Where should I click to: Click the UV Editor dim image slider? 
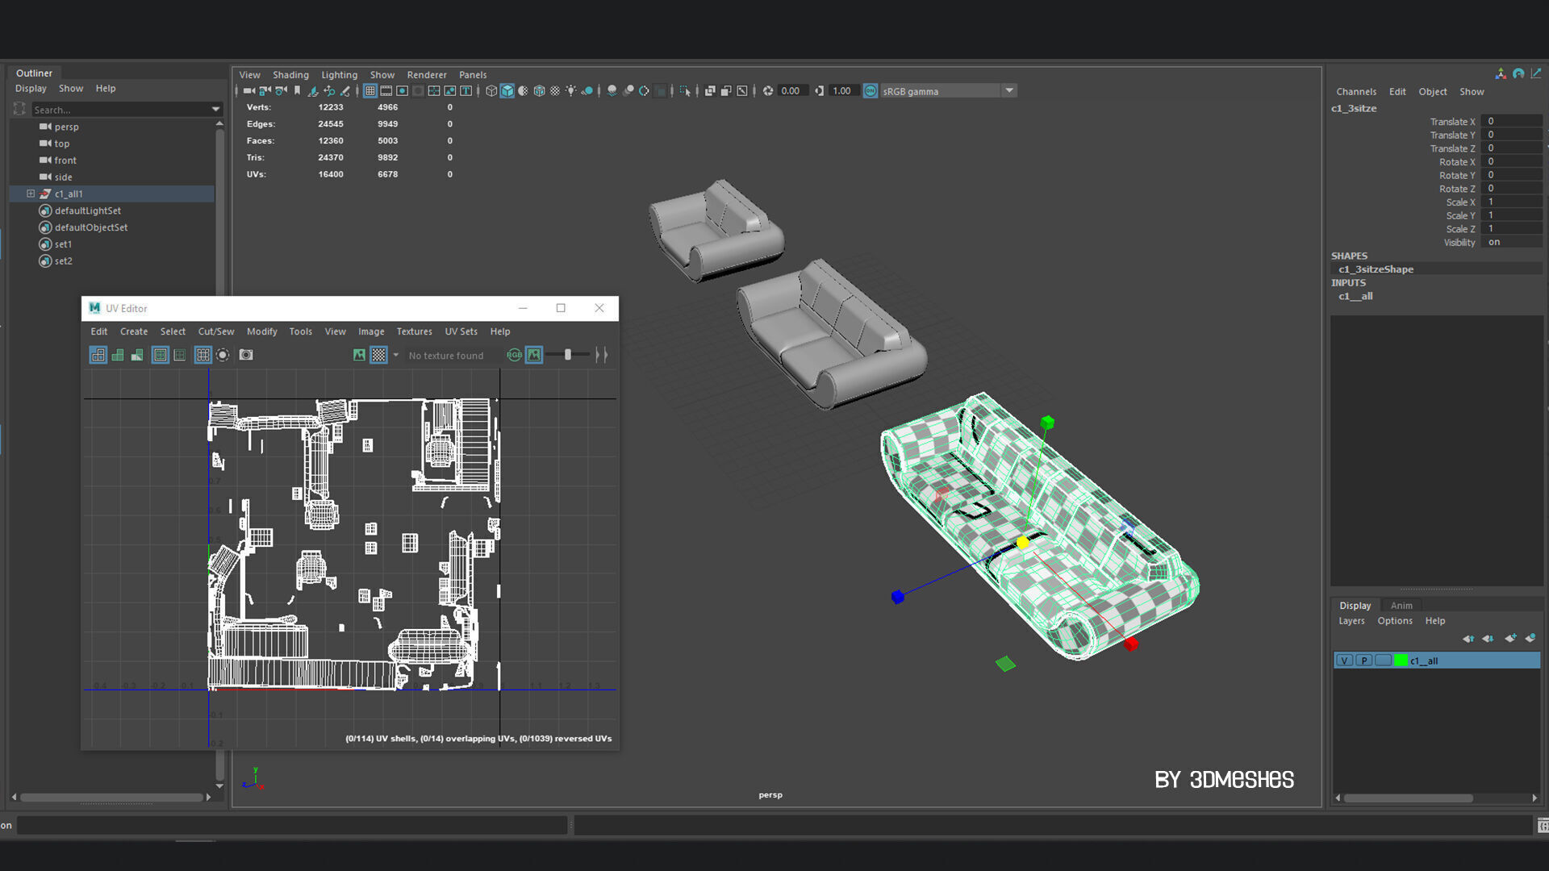tap(568, 355)
